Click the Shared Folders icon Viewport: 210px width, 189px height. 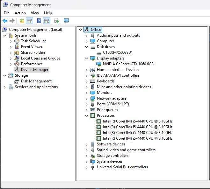[17, 52]
